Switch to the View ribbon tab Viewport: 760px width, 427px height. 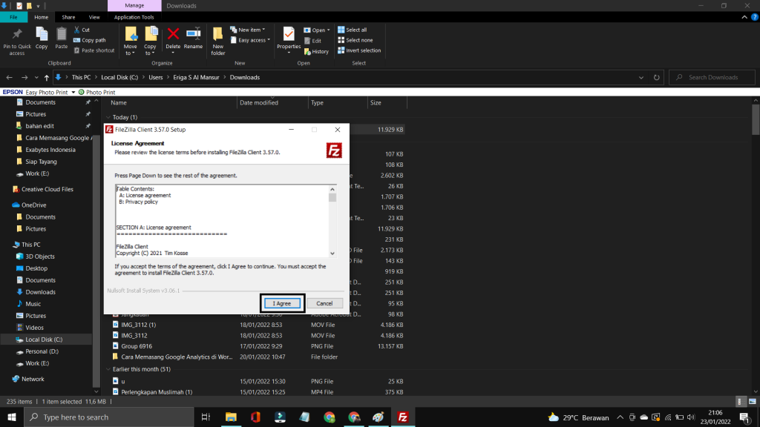[93, 16]
